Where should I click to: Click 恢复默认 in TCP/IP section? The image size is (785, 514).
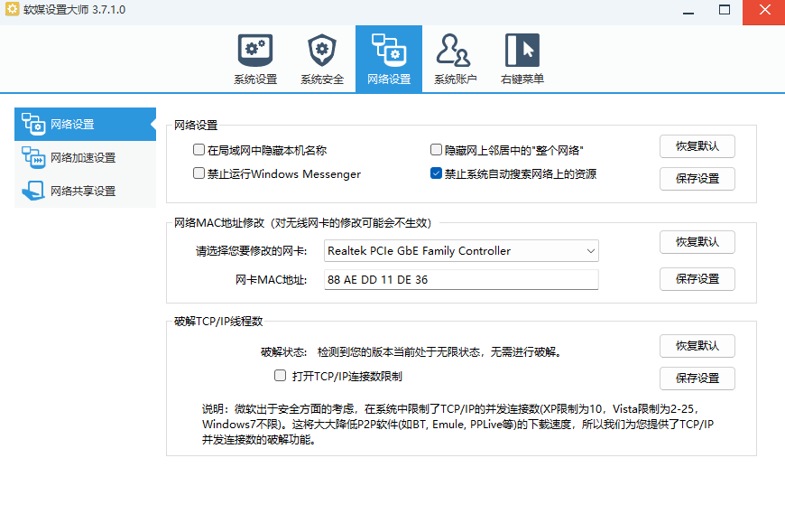697,346
